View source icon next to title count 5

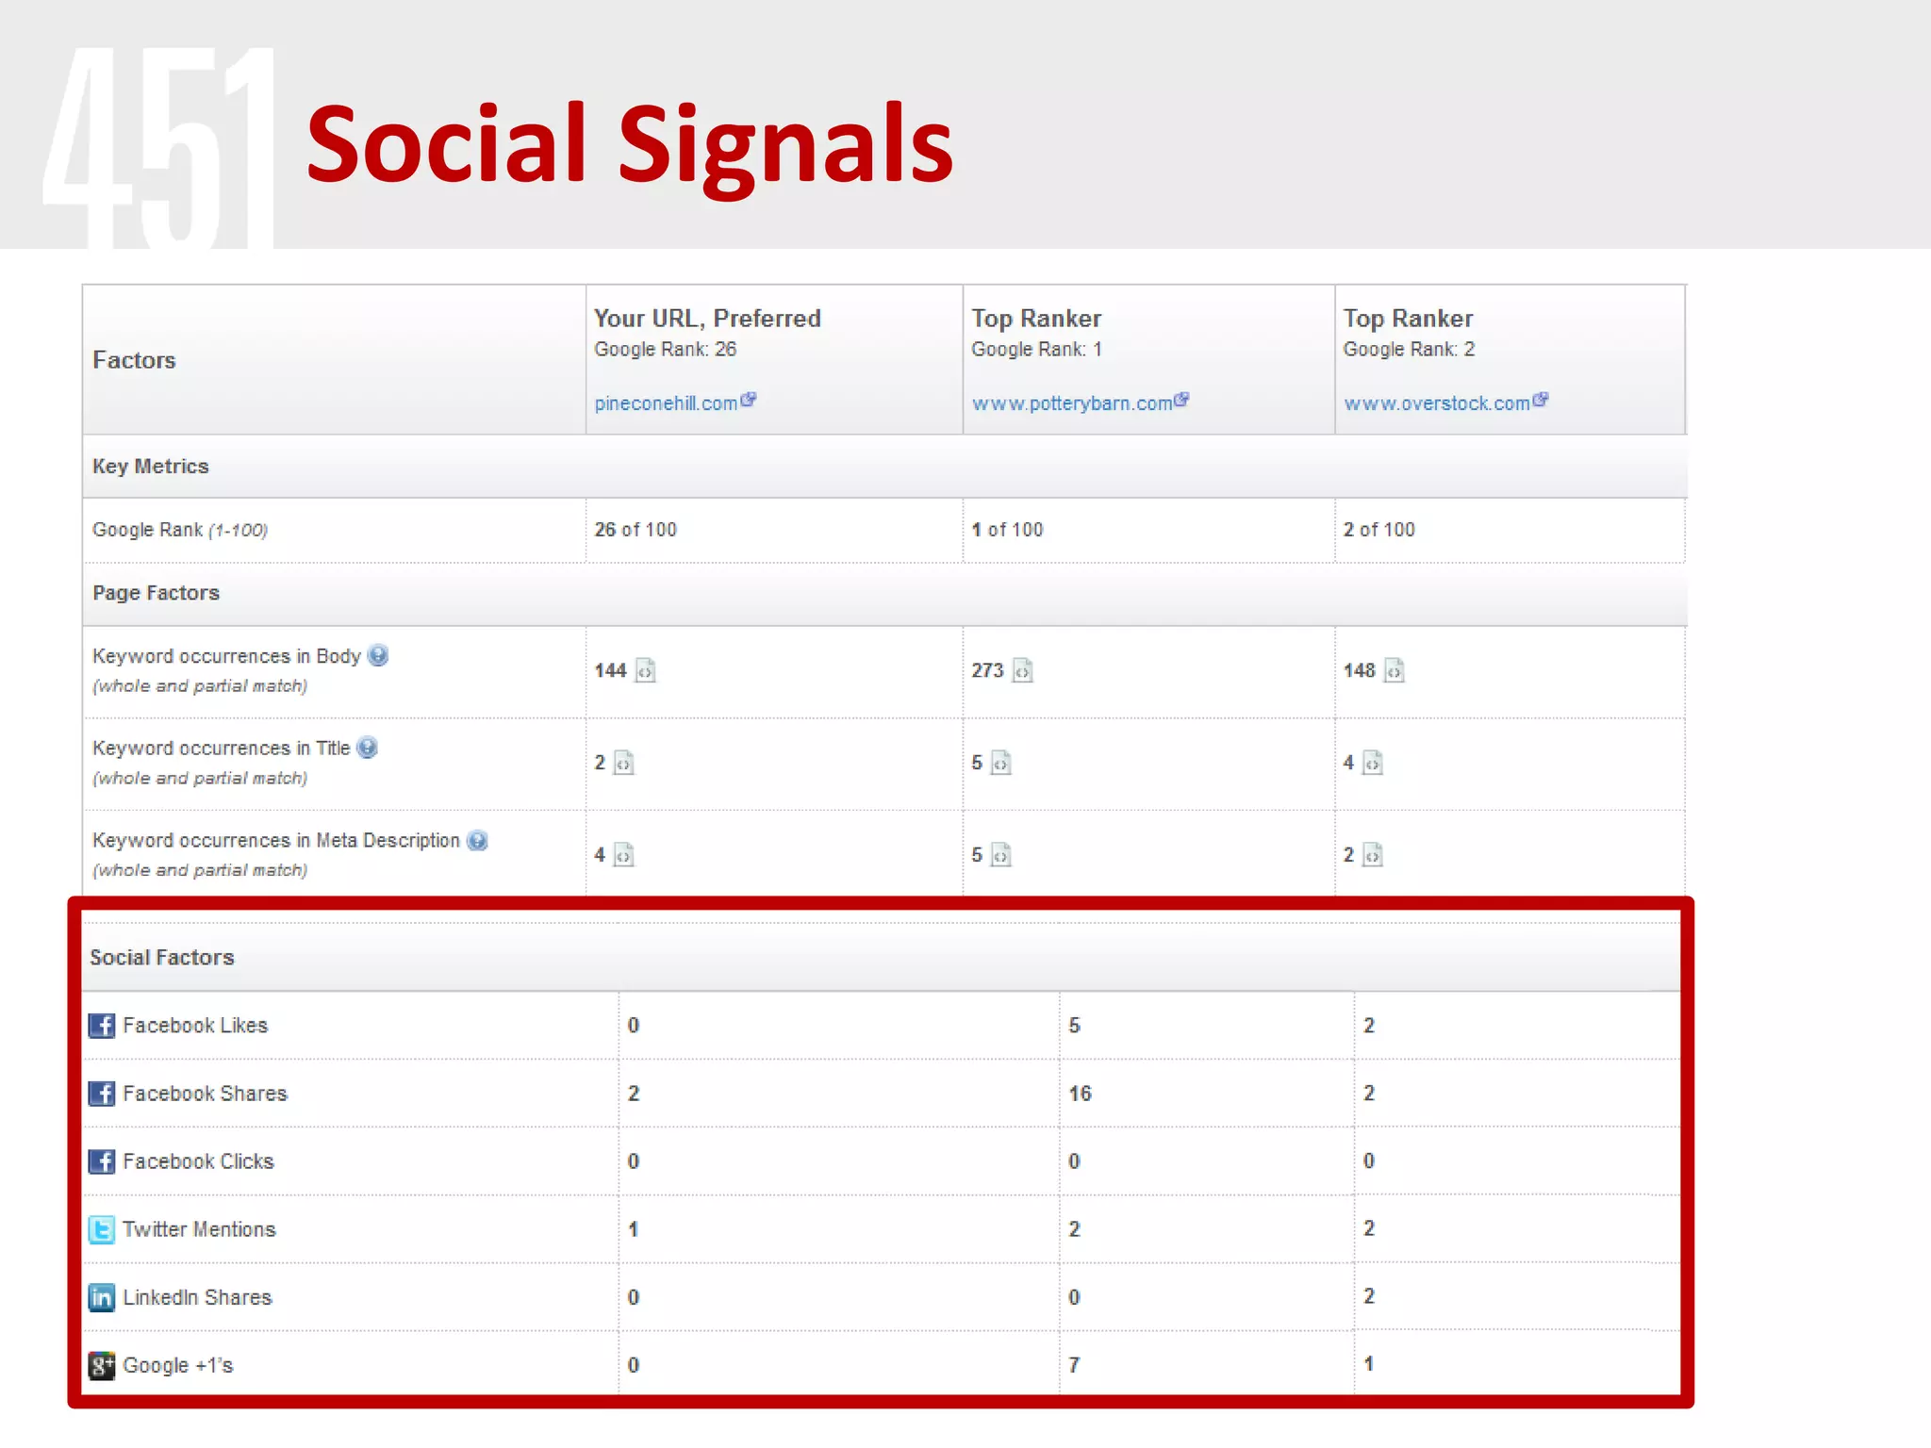[x=1001, y=763]
